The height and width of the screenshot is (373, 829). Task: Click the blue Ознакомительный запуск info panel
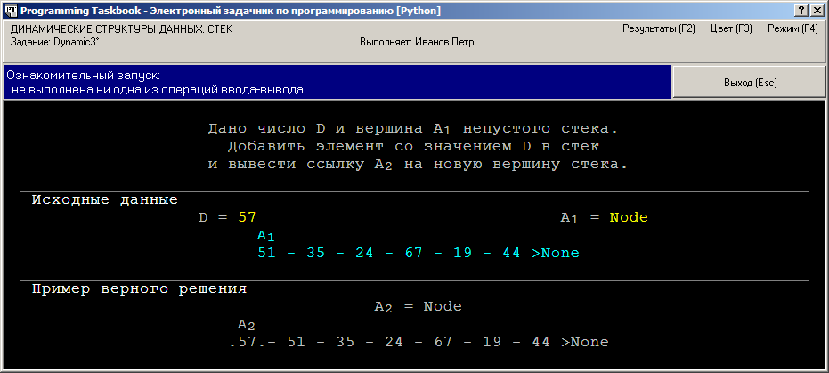point(337,82)
